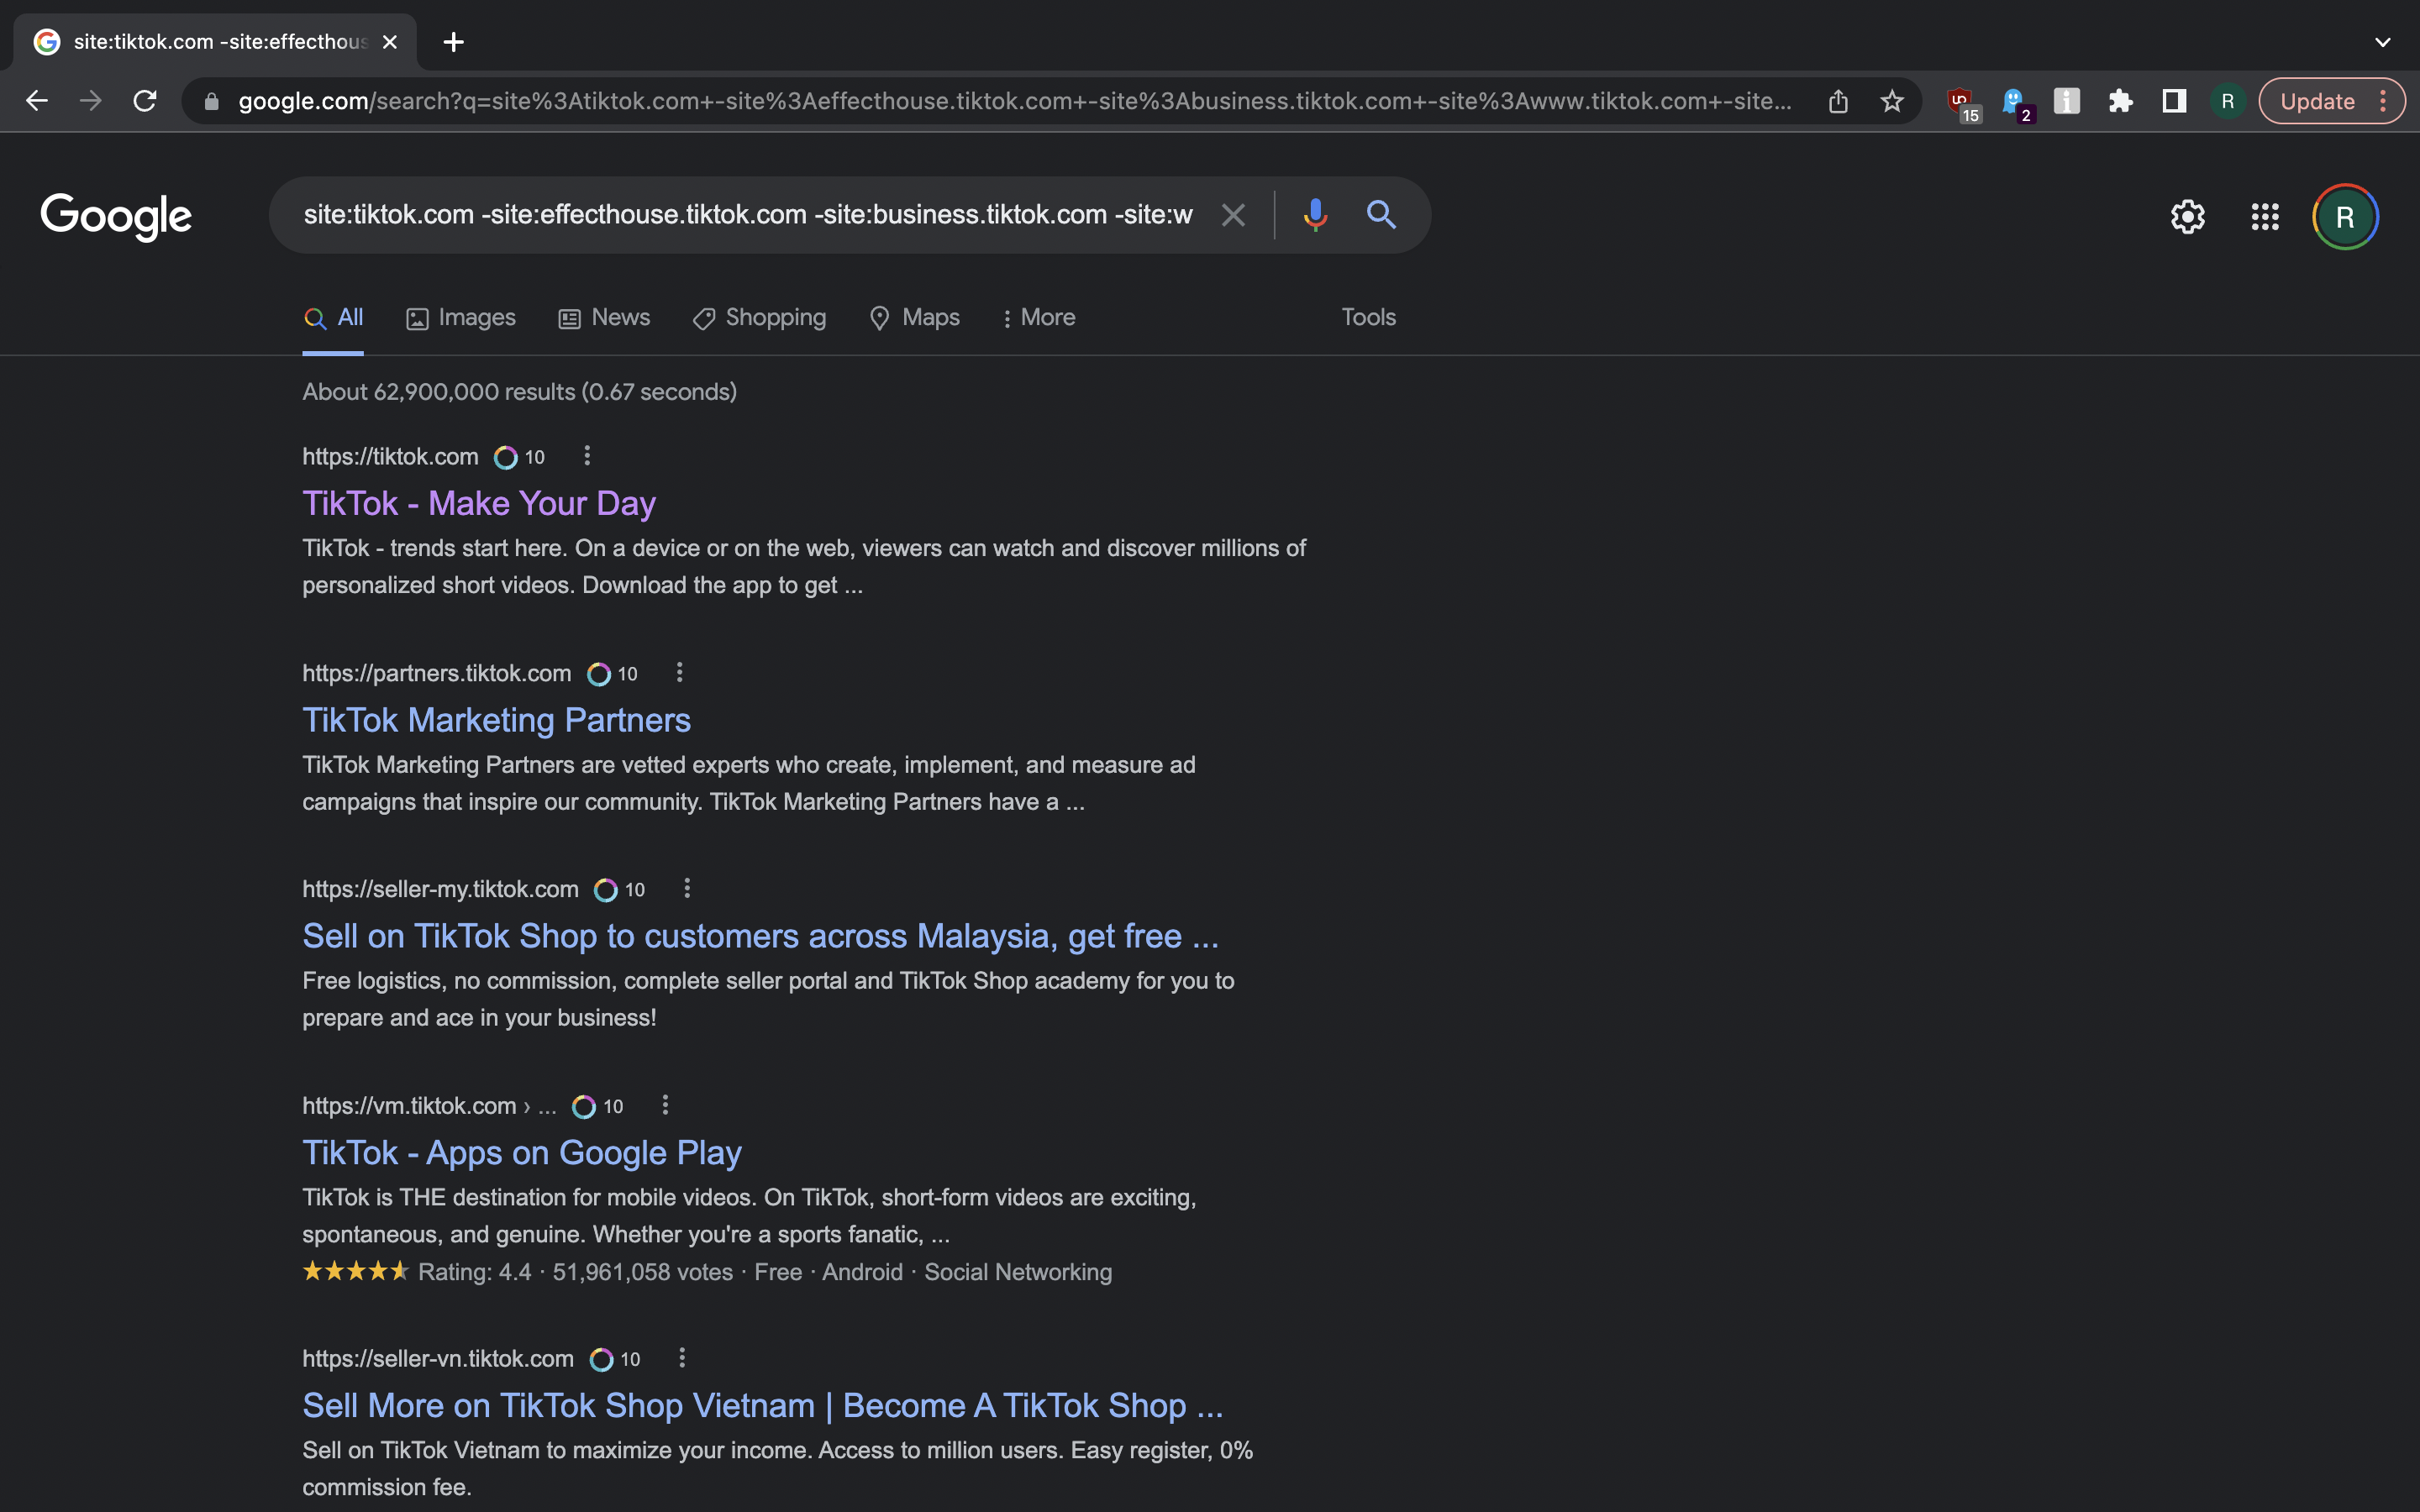The width and height of the screenshot is (2420, 1512).
Task: Open TikTok - Make Your Day result
Action: click(479, 503)
